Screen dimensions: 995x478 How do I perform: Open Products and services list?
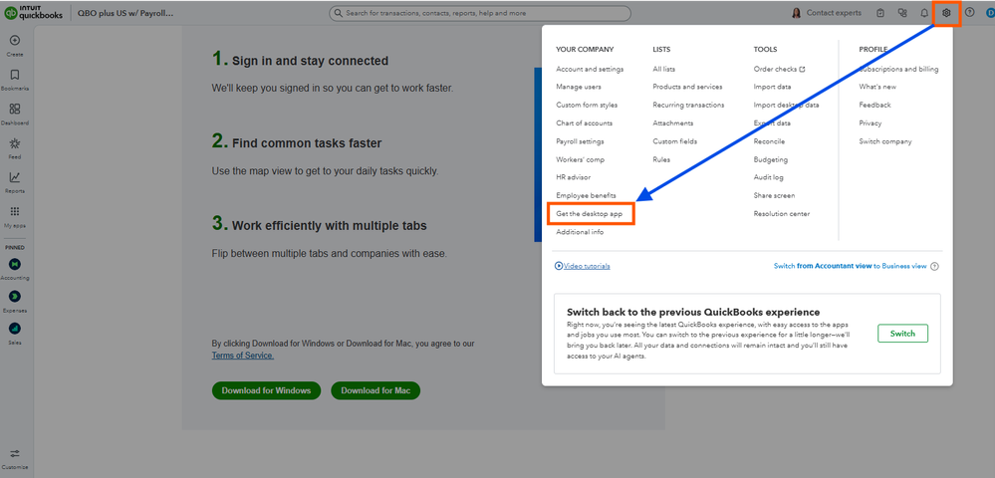[687, 87]
